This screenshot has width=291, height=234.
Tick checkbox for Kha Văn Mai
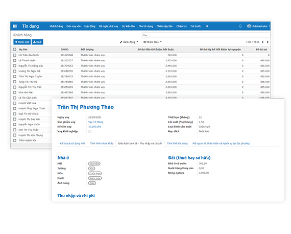coord(15,92)
